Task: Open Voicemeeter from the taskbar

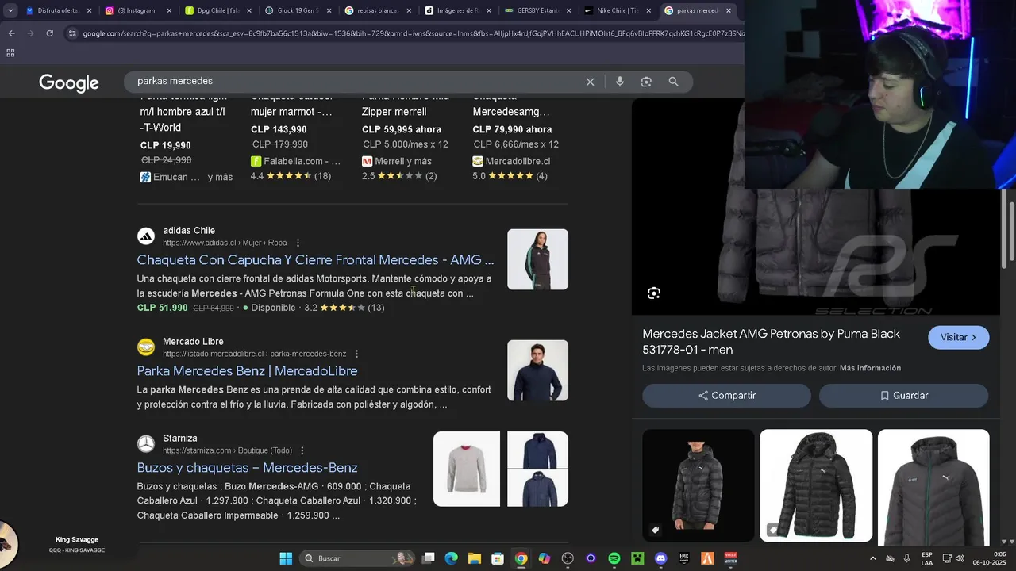Action: pyautogui.click(x=731, y=558)
